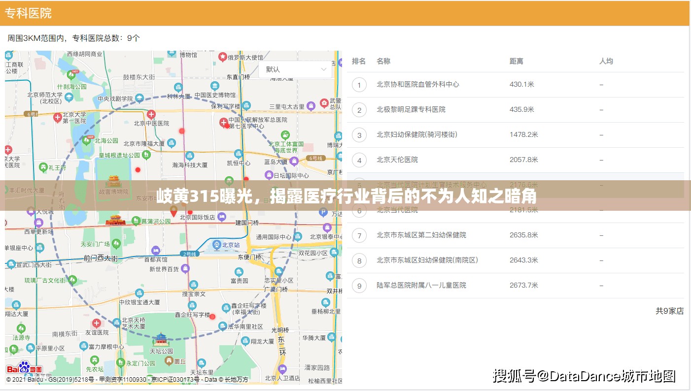The image size is (691, 391).
Task: Click the 北海公园 HOT park icon
Action: [x=87, y=140]
